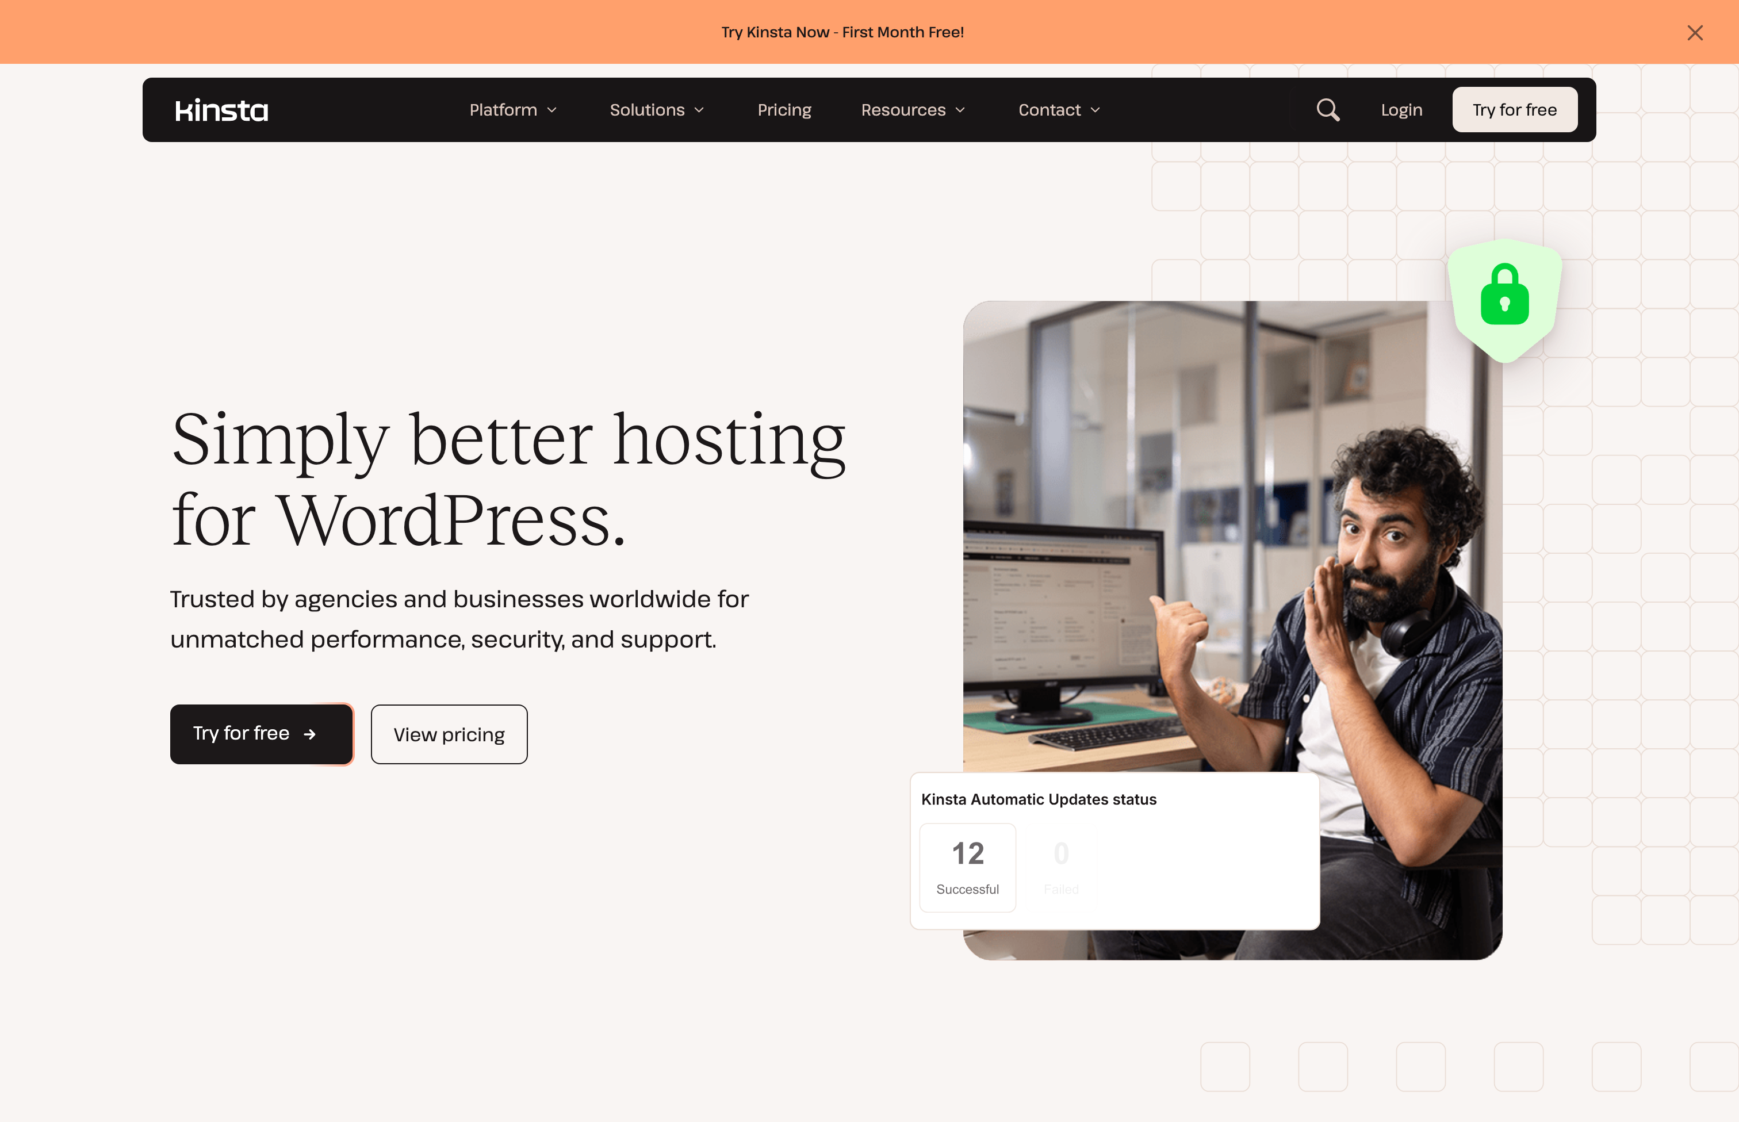Click the Kinsta logo
Viewport: 1739px width, 1122px height.
(x=221, y=110)
